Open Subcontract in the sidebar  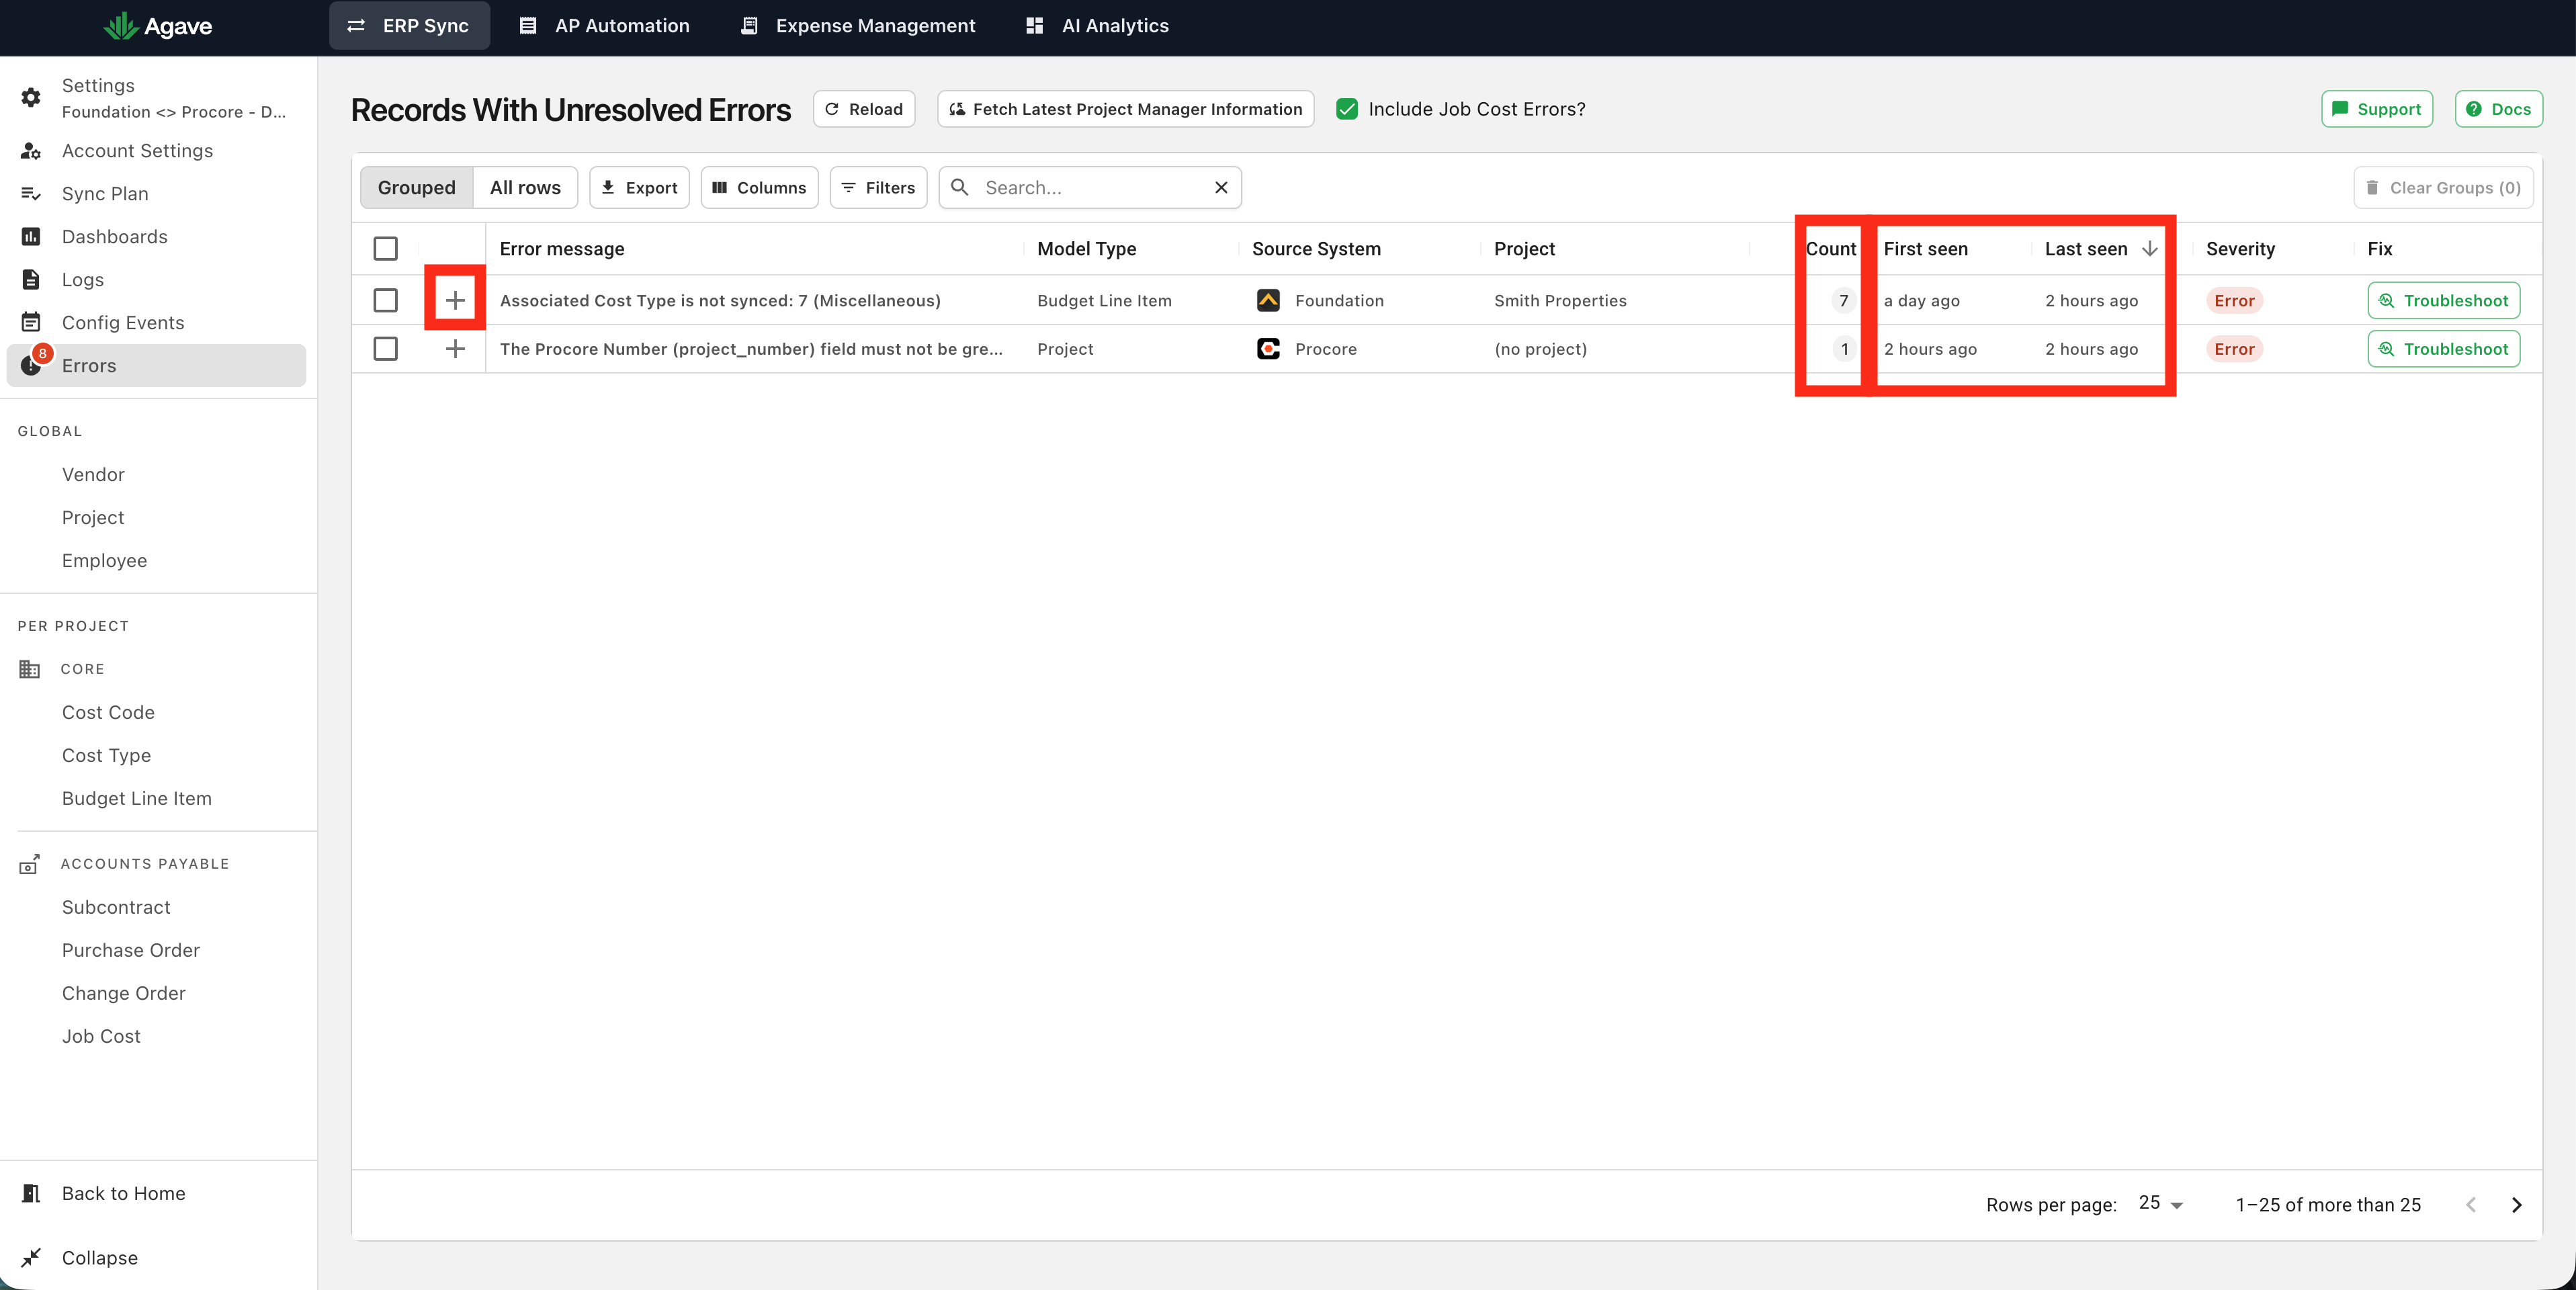(x=116, y=907)
